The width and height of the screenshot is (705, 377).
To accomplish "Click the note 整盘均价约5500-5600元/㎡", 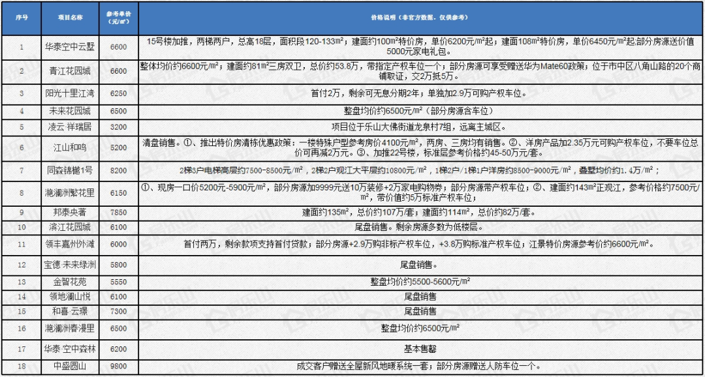I will 420,282.
